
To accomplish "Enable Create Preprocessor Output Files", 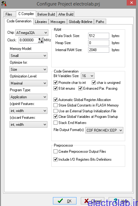I will coord(56,151).
